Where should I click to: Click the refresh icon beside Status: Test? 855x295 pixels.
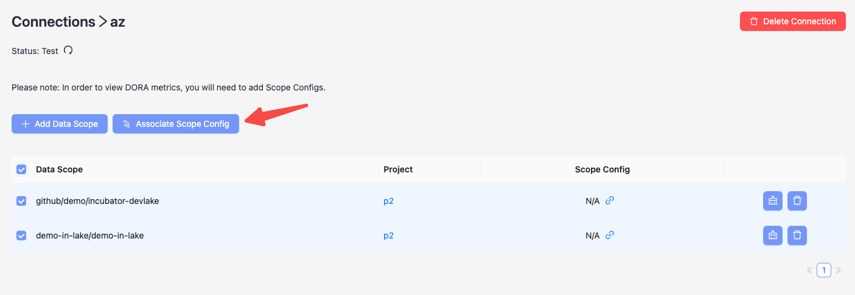click(68, 51)
